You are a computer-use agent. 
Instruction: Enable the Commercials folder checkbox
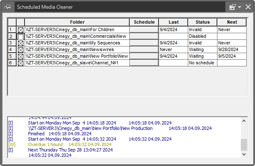(x=20, y=37)
